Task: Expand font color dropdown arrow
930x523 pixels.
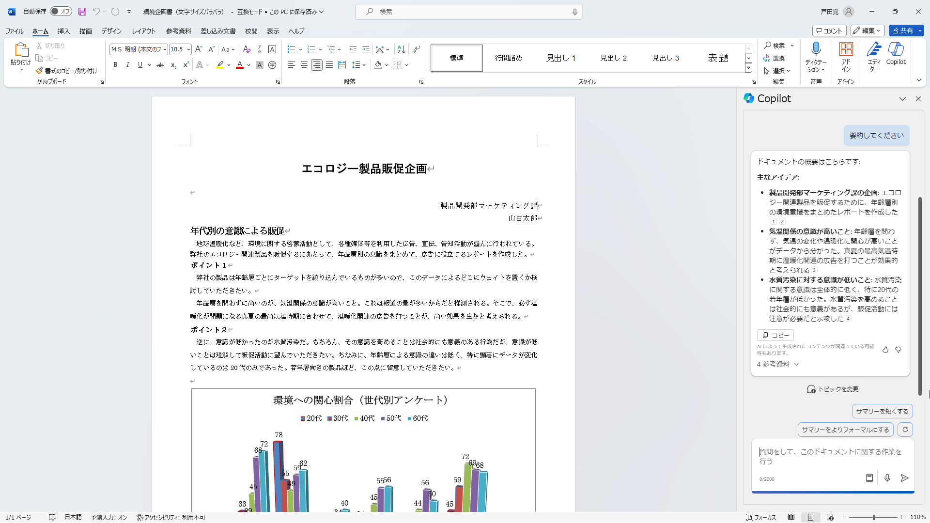Action: tap(249, 65)
